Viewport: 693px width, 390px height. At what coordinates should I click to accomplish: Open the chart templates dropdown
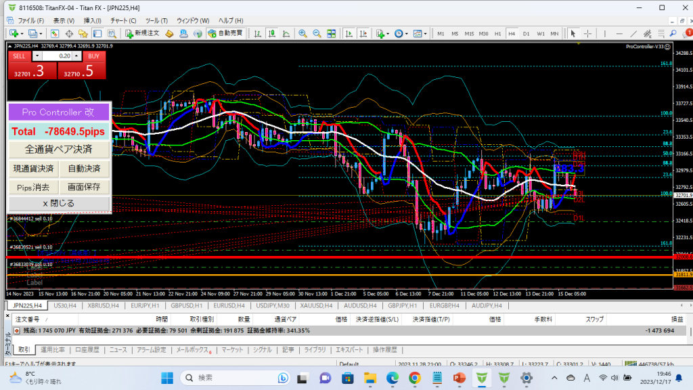click(x=426, y=33)
